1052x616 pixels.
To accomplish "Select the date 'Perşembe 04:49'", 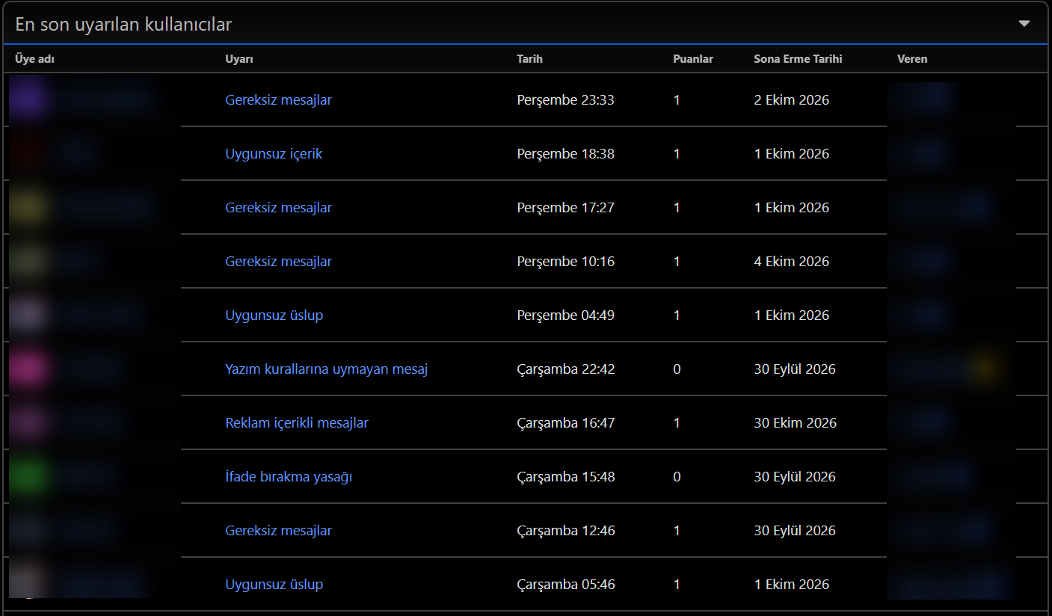I will pyautogui.click(x=565, y=315).
